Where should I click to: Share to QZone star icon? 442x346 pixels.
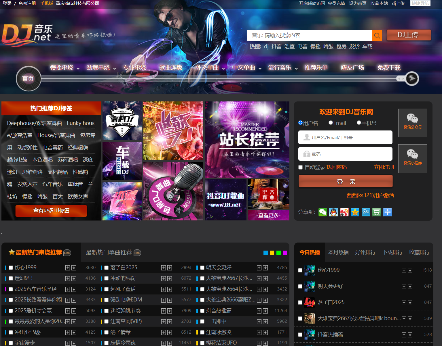pos(355,212)
